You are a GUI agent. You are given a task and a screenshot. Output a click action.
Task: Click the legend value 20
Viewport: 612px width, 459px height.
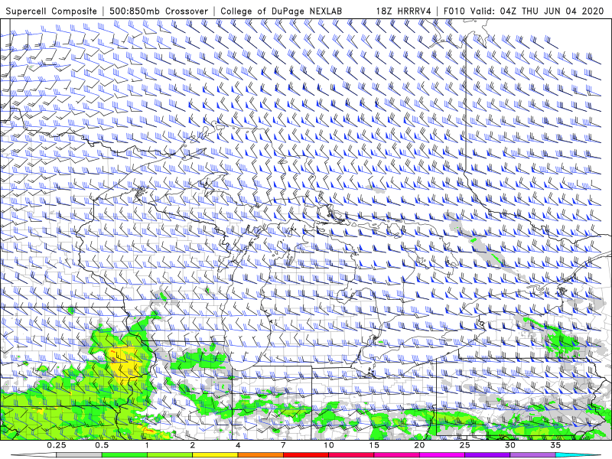point(419,445)
